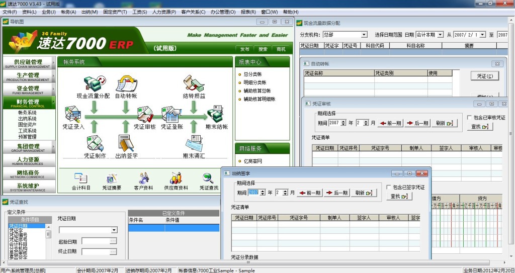Open the 凭证制作 icon

(95, 143)
